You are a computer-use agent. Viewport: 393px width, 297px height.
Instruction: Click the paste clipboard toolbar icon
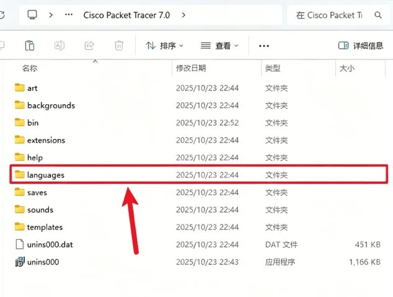30,46
